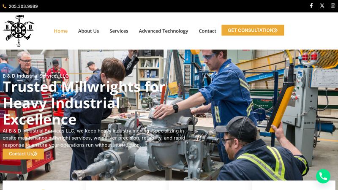The image size is (338, 190).
Task: Click the B&D company logo
Action: (19, 31)
